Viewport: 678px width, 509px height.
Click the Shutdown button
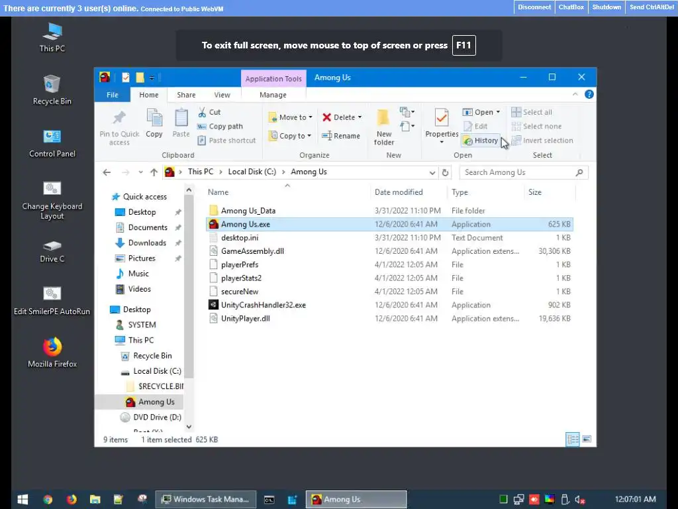click(x=606, y=7)
